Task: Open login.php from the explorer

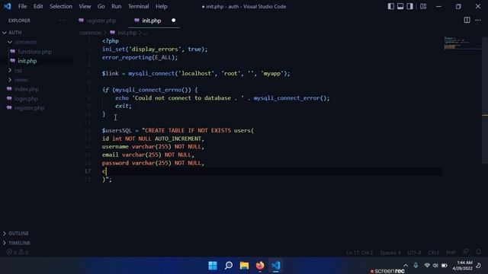Action: (26, 99)
